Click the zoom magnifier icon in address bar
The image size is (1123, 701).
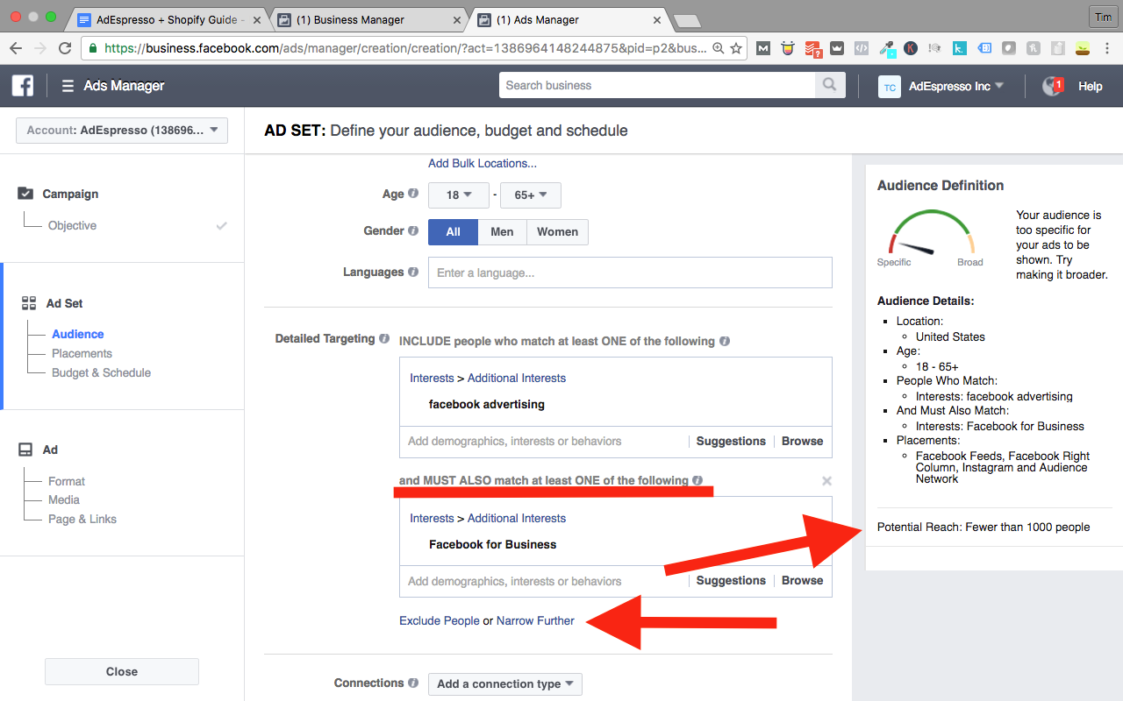click(x=718, y=48)
